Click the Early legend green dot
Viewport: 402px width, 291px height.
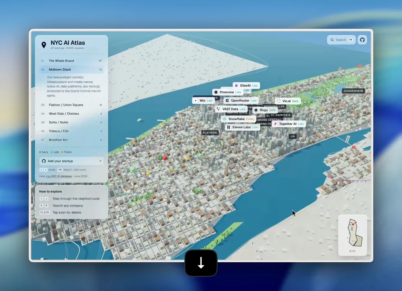[x=40, y=152]
